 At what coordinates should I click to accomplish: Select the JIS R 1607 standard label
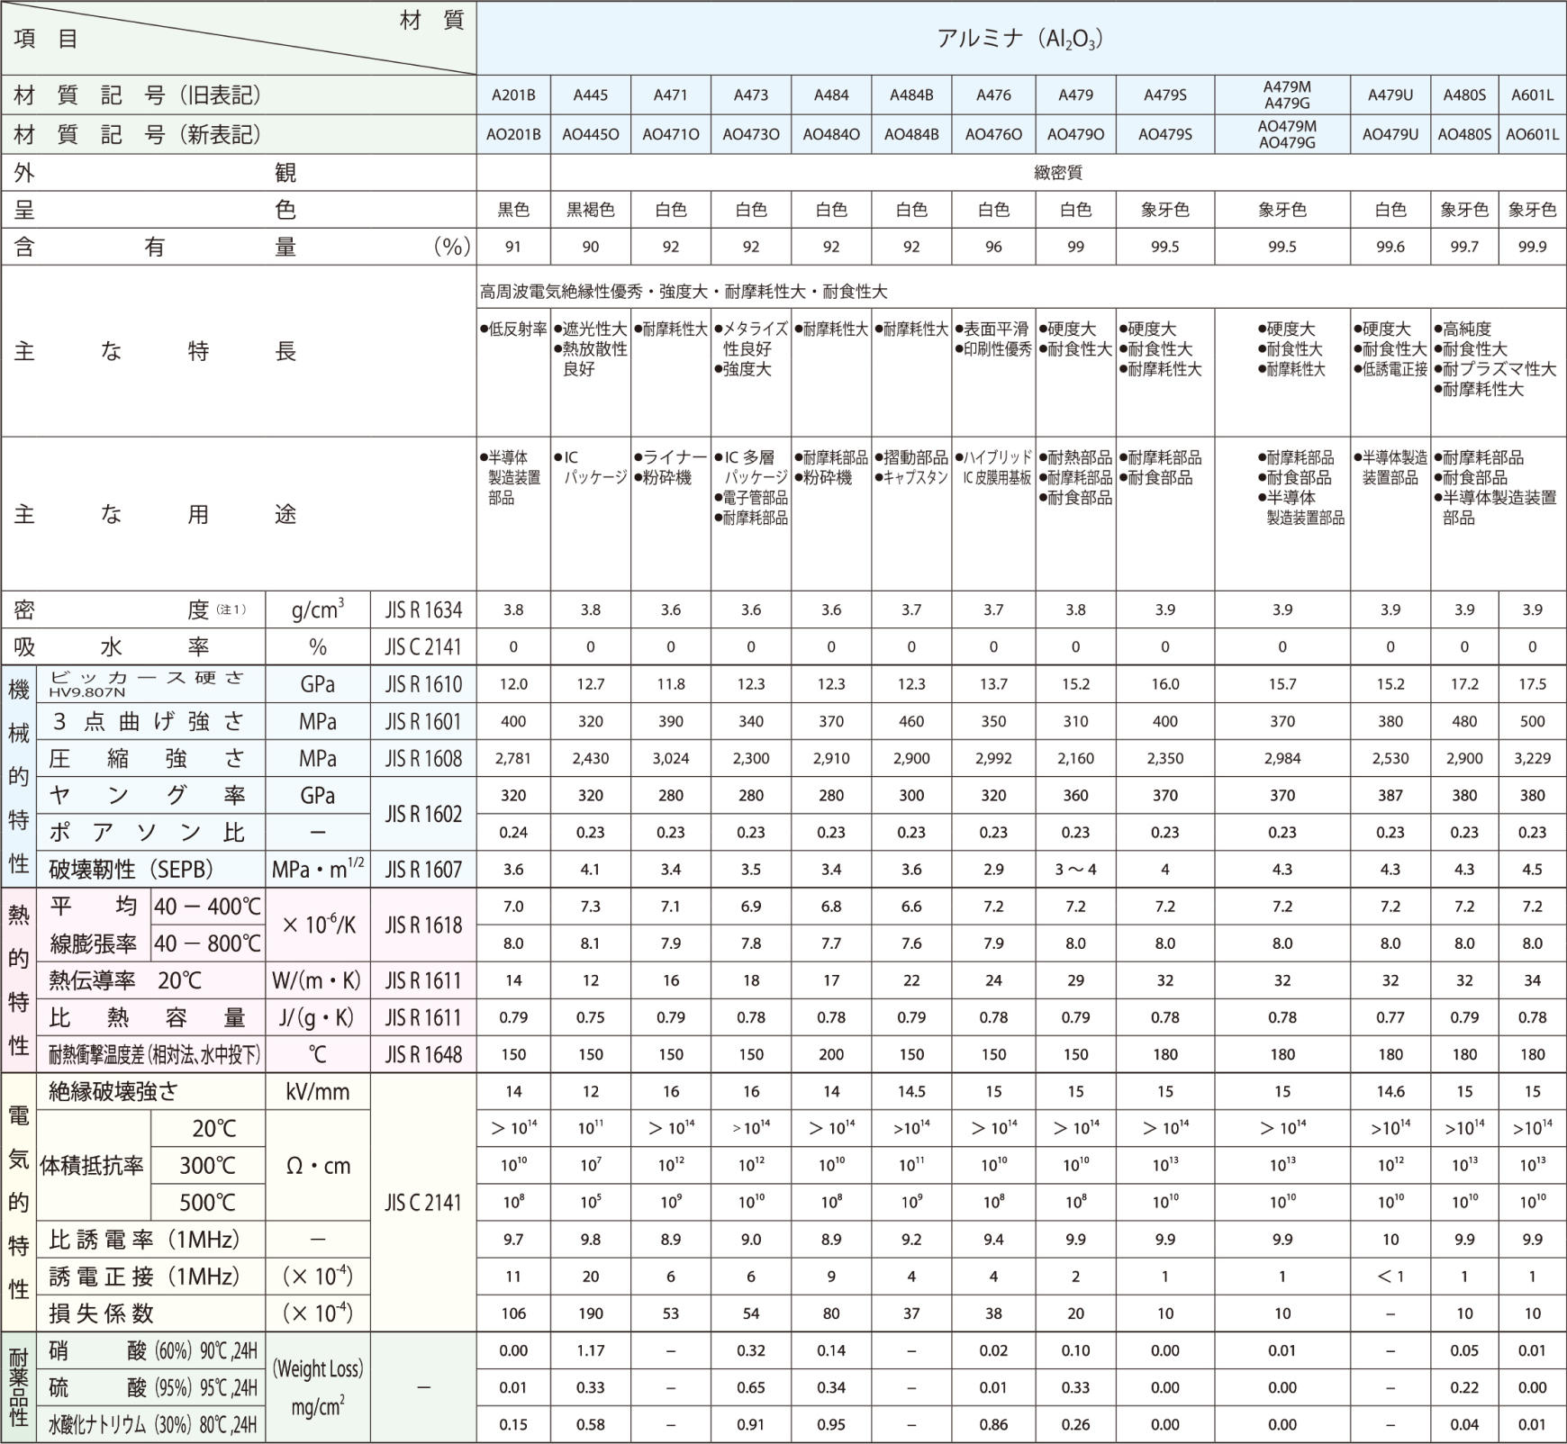click(x=423, y=870)
